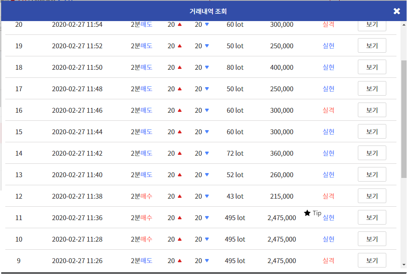Click the 2분매수 label in row 12
Viewport: 407px width, 274px height.
[141, 196]
